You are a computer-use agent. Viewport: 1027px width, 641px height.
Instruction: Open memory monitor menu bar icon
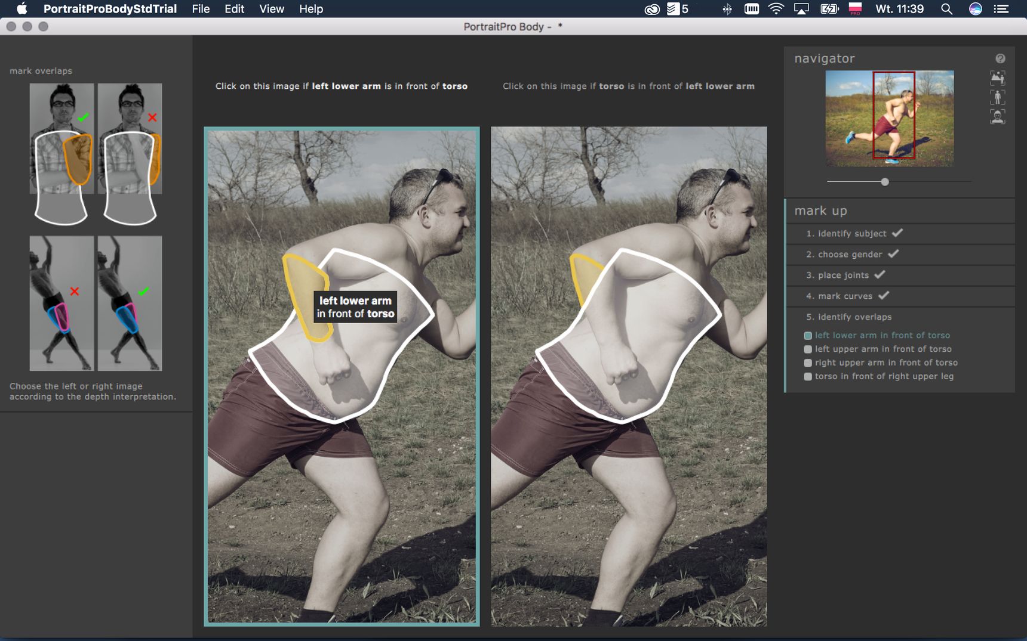(752, 9)
